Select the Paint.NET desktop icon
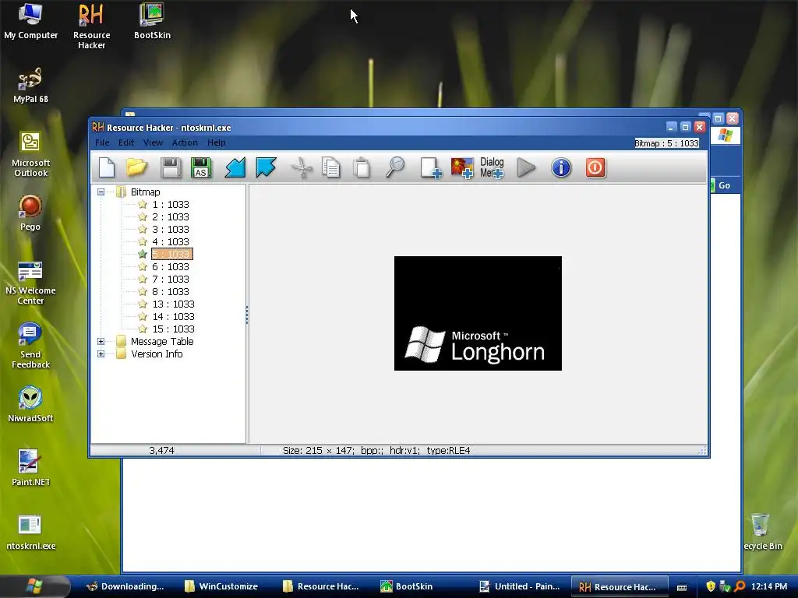The width and height of the screenshot is (798, 598). point(30,468)
